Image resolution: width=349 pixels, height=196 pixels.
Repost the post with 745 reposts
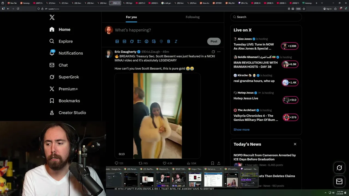[x=143, y=163]
